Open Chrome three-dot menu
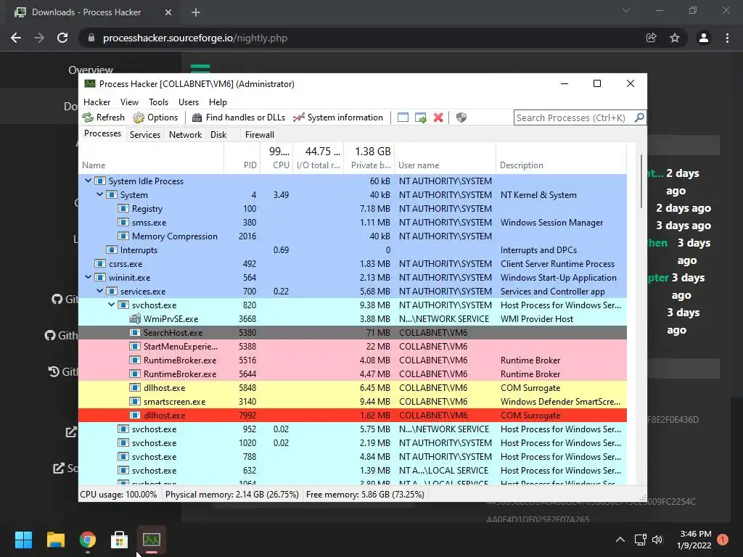The image size is (743, 557). [727, 38]
